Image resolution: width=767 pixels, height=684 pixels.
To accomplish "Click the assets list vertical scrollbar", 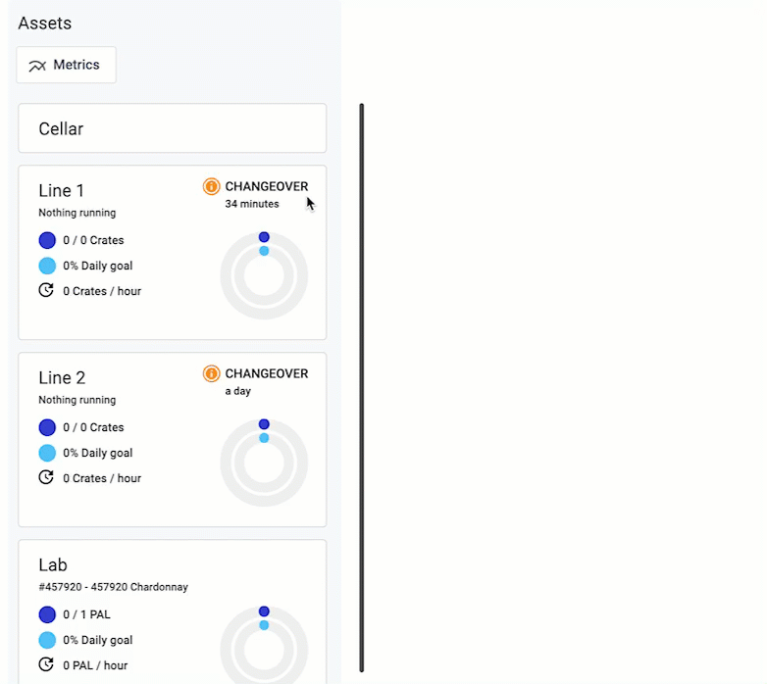I will tap(362, 387).
